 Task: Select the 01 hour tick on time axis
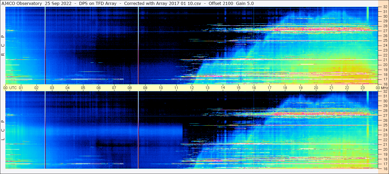(x=21, y=88)
